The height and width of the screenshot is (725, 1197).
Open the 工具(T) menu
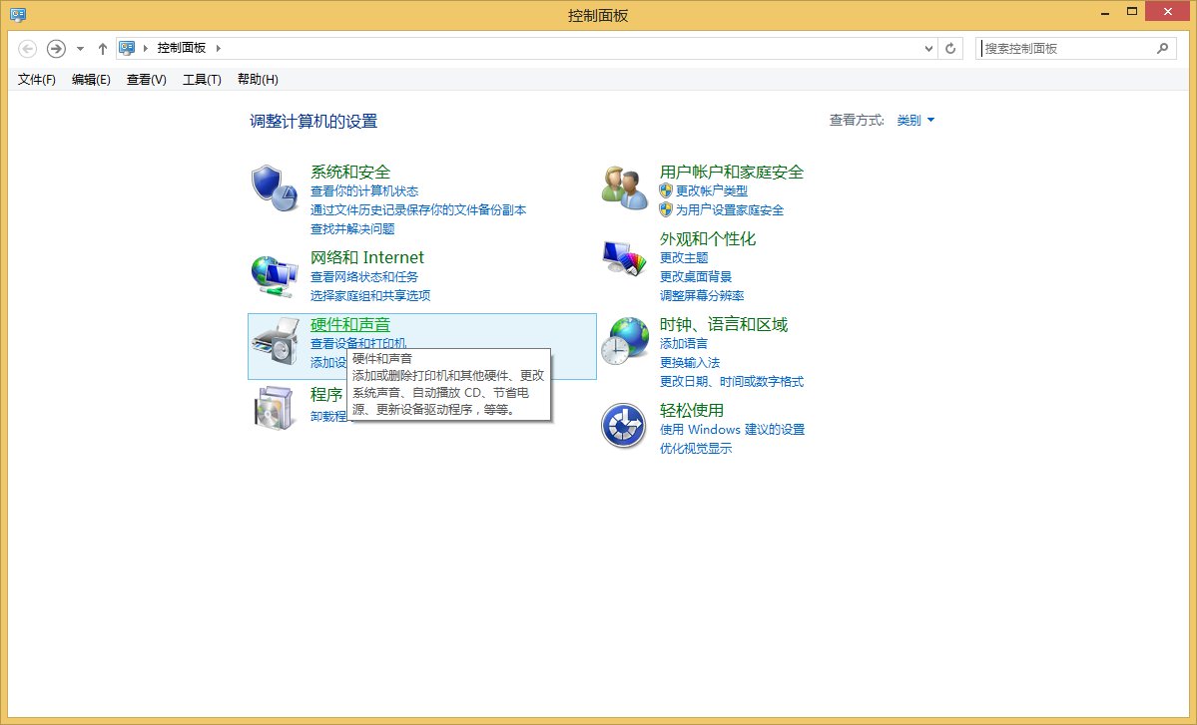pos(201,79)
